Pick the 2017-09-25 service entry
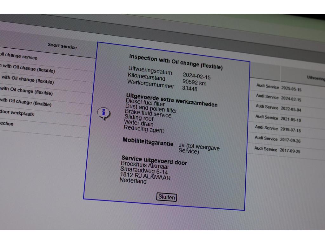This screenshot has height=244, width=325. 290,151
